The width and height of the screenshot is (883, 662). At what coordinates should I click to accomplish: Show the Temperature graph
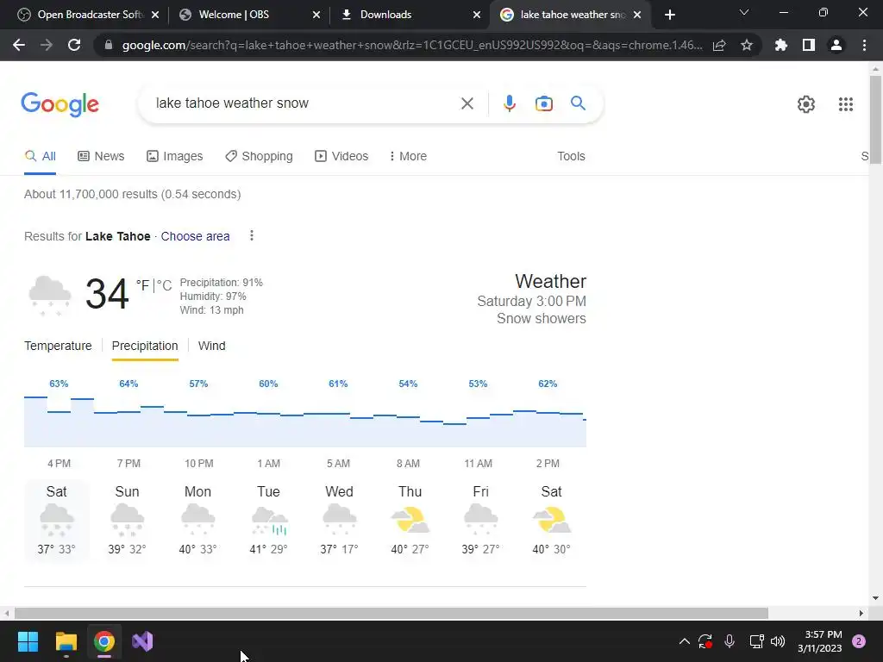pyautogui.click(x=58, y=346)
